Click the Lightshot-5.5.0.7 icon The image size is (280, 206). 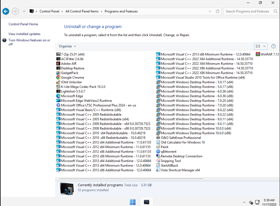[x=58, y=91]
